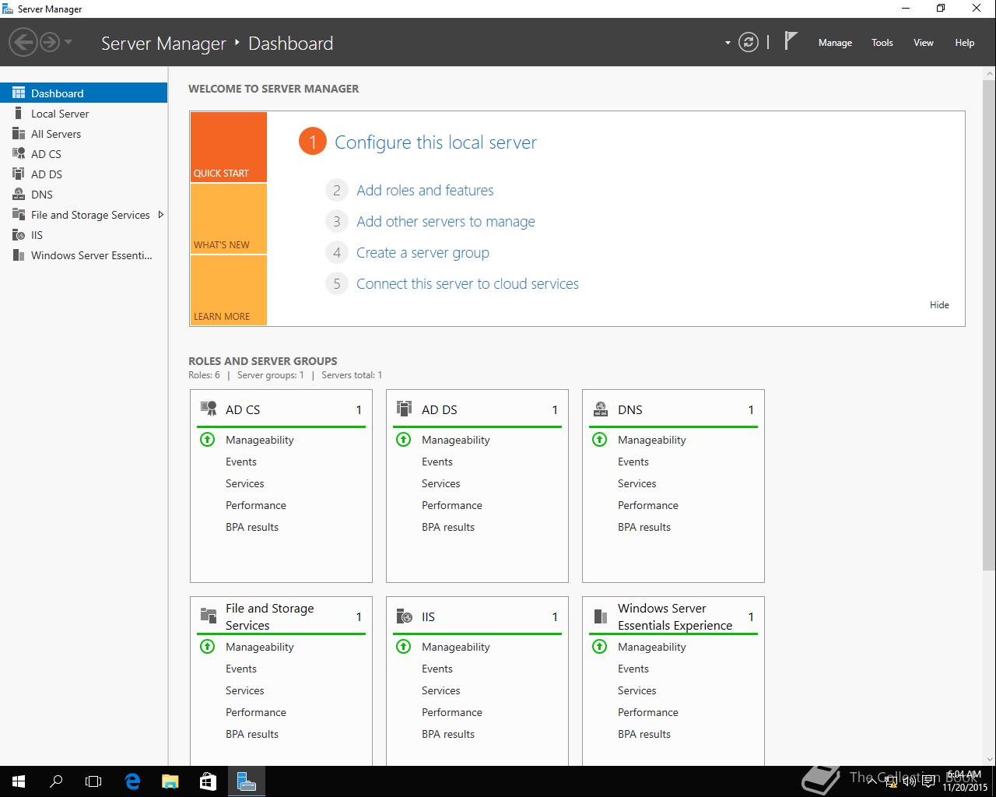The image size is (996, 797).
Task: Click the IIS tile green status icon
Action: click(404, 647)
